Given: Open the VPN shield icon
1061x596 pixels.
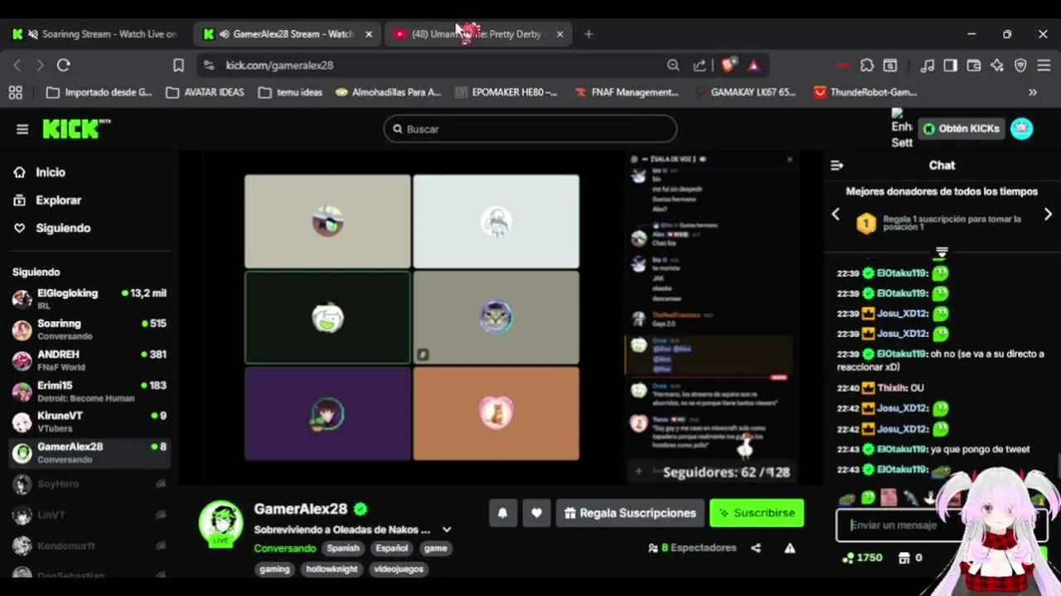Looking at the screenshot, I should click(x=1020, y=65).
